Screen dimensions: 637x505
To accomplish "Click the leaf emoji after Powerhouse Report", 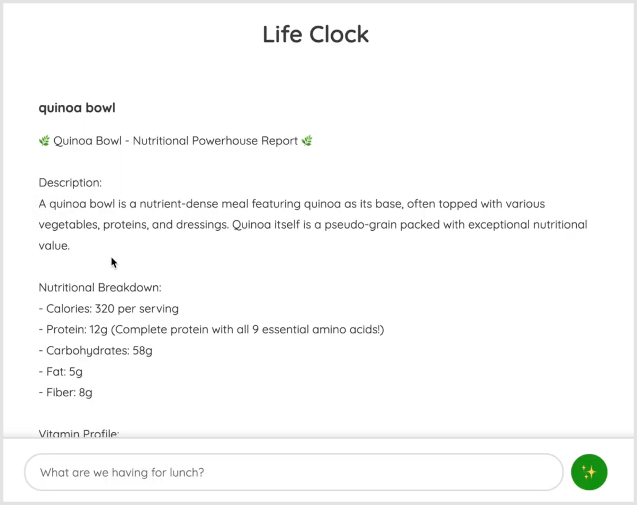I will click(307, 141).
